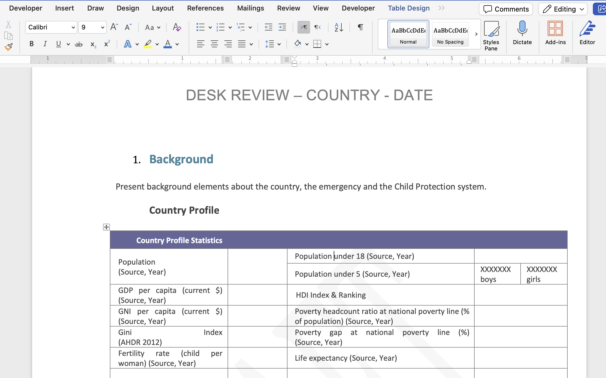The image size is (606, 378).
Task: Open the font size dropdown
Action: pyautogui.click(x=102, y=28)
